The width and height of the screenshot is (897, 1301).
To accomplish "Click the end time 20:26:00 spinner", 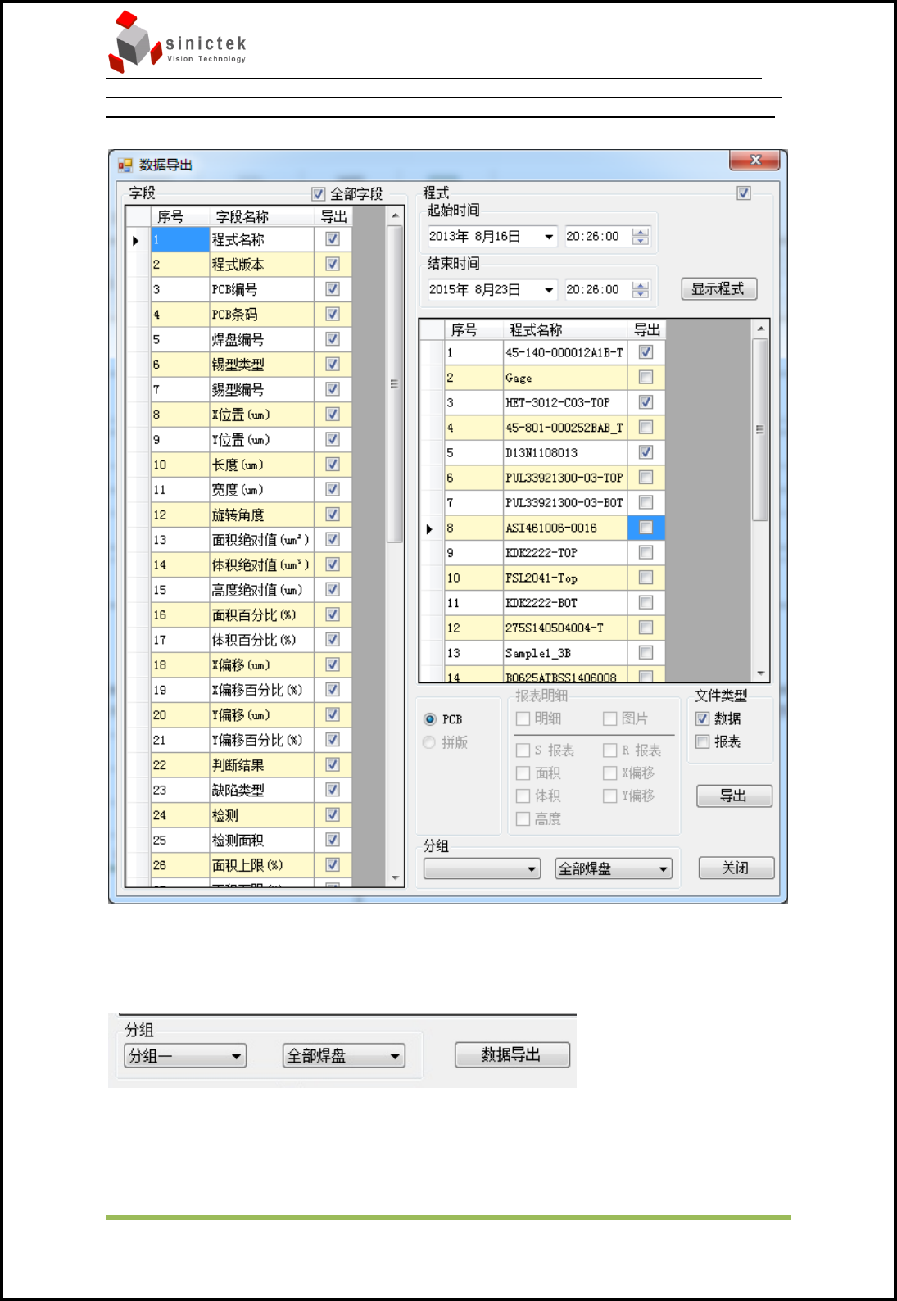I will 641,290.
